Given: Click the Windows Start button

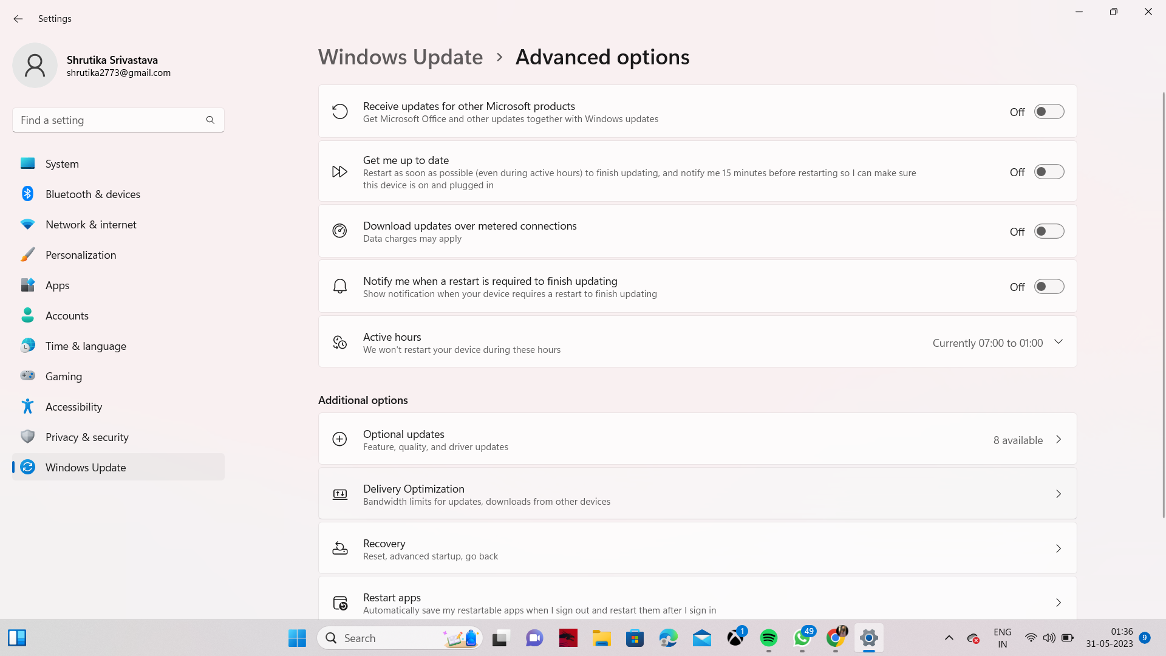Looking at the screenshot, I should coord(297,638).
